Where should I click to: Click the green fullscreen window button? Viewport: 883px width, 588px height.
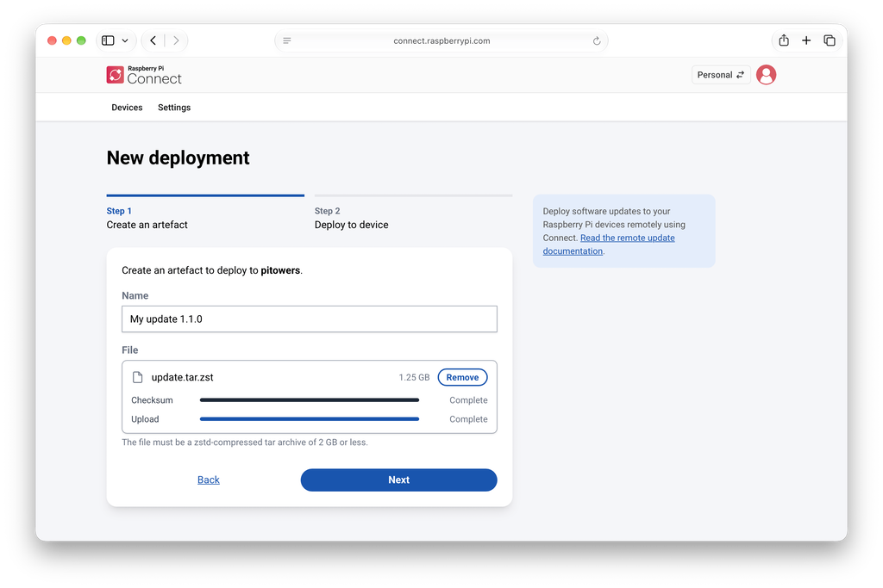(81, 40)
